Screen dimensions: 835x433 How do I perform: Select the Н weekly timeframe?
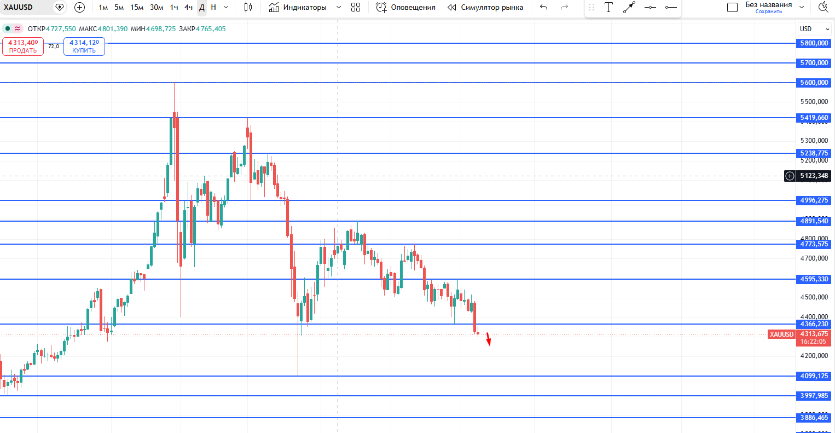point(213,7)
